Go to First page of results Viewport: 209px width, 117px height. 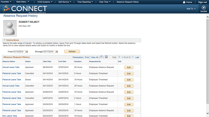(114, 57)
